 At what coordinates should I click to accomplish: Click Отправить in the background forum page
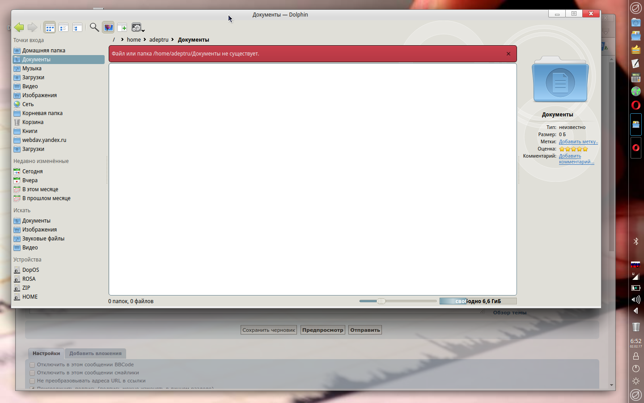point(365,330)
